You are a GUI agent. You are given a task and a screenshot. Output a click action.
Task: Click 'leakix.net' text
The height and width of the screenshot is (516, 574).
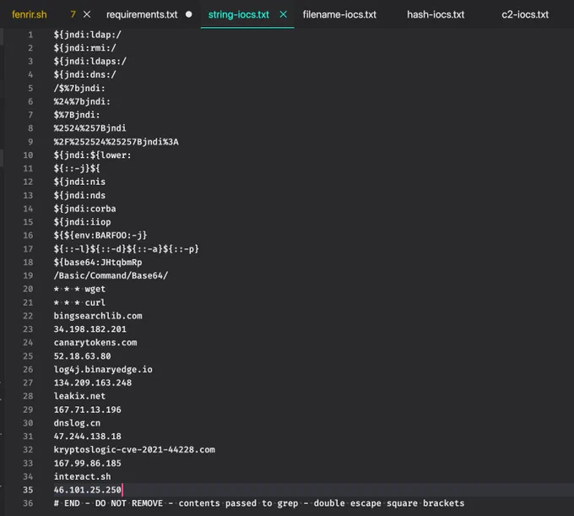click(x=79, y=396)
